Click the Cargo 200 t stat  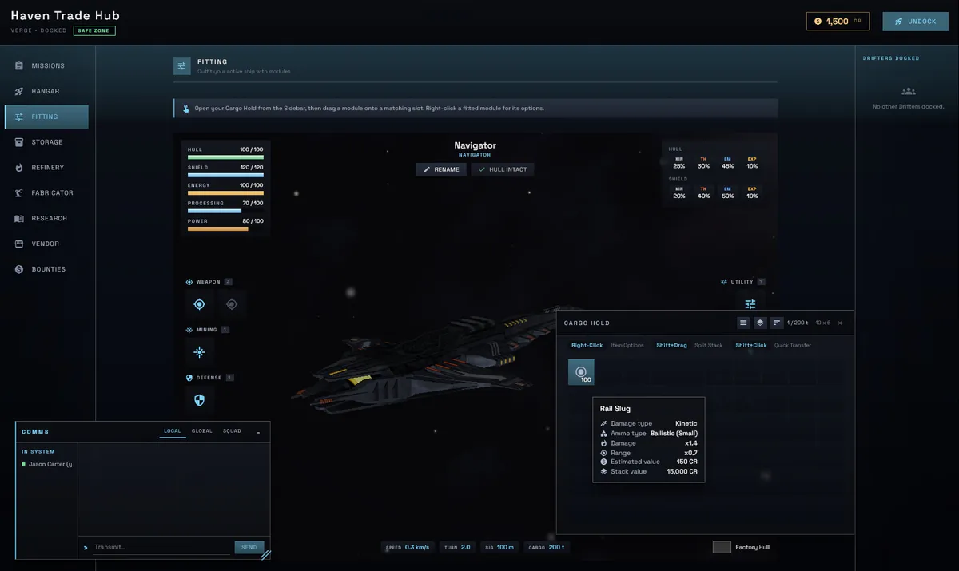point(547,547)
